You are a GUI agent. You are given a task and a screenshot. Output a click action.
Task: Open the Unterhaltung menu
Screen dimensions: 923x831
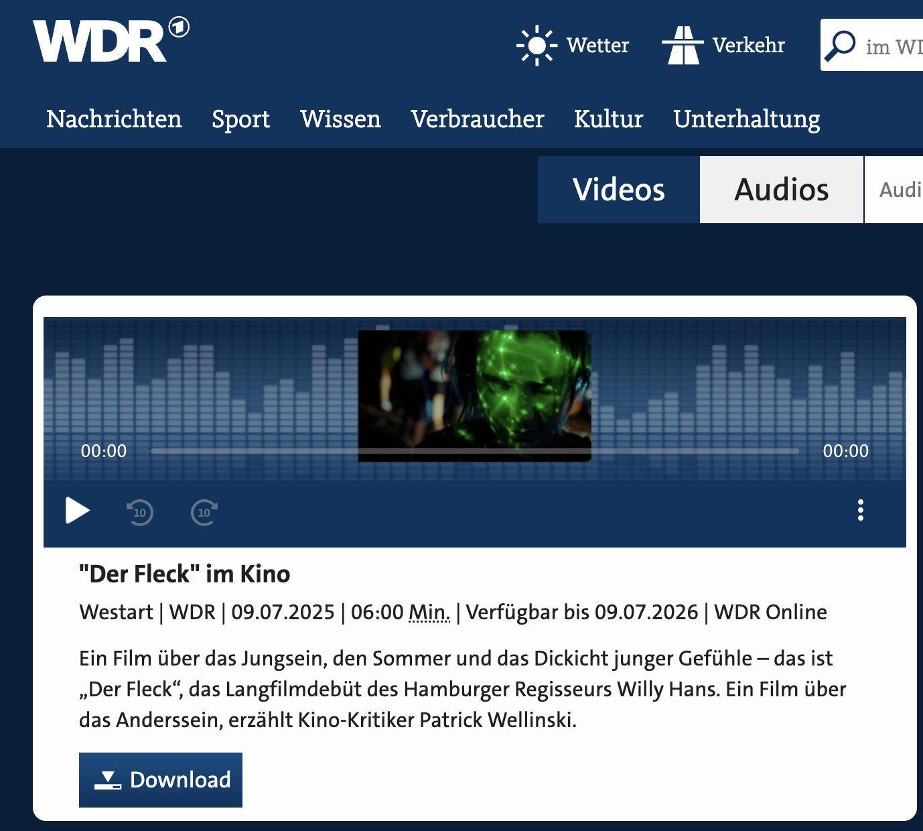747,119
